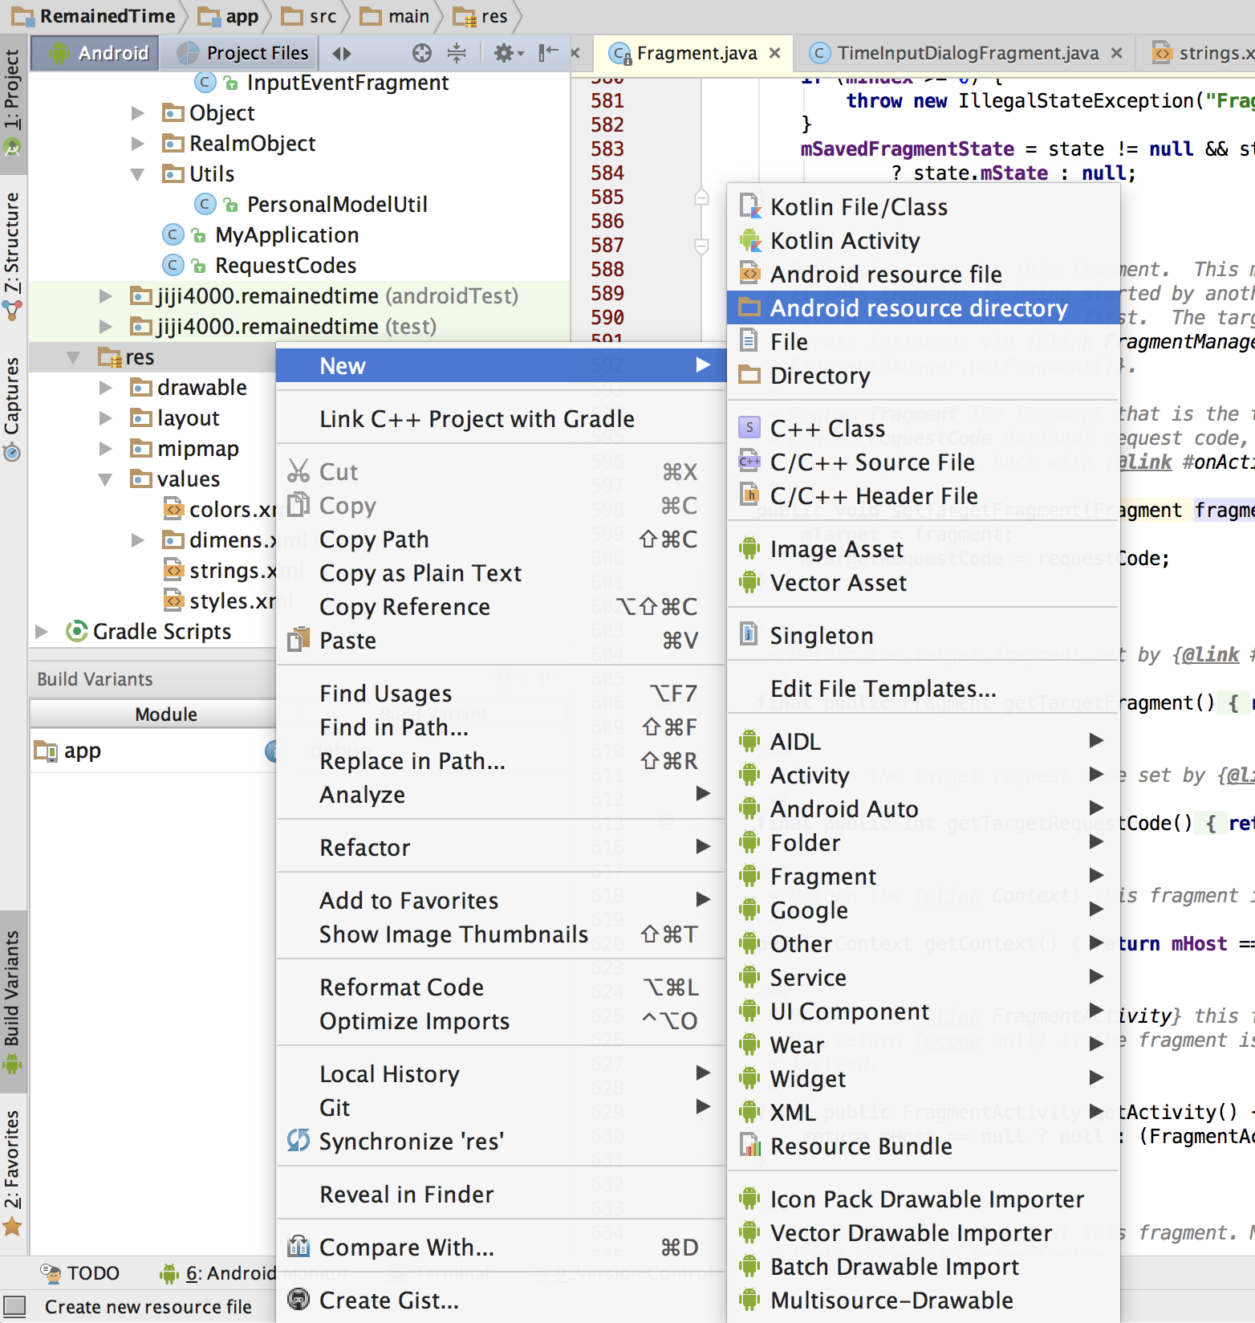Open the strings.xml editor tab
This screenshot has height=1323, width=1255.
(x=1204, y=53)
